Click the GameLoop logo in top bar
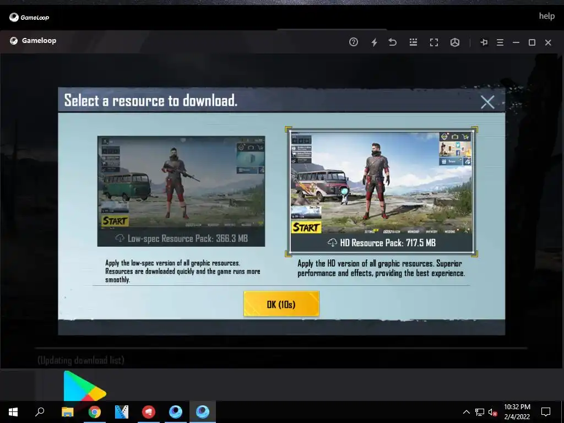Image resolution: width=564 pixels, height=423 pixels. 29,17
